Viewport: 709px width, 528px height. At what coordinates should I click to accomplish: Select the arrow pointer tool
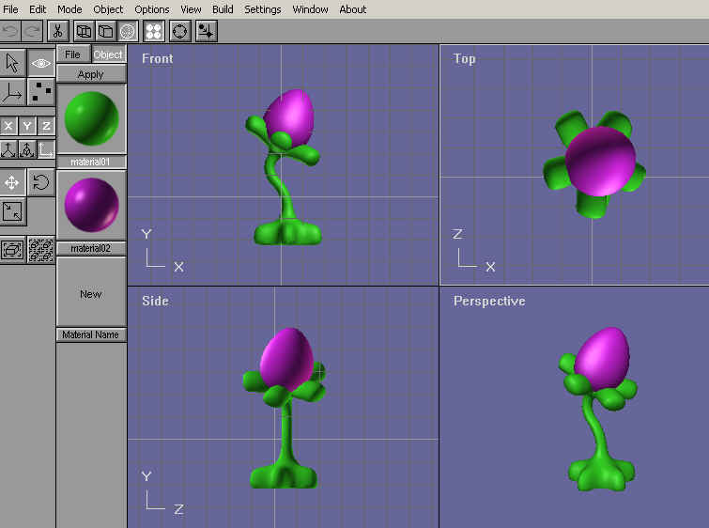[x=12, y=63]
